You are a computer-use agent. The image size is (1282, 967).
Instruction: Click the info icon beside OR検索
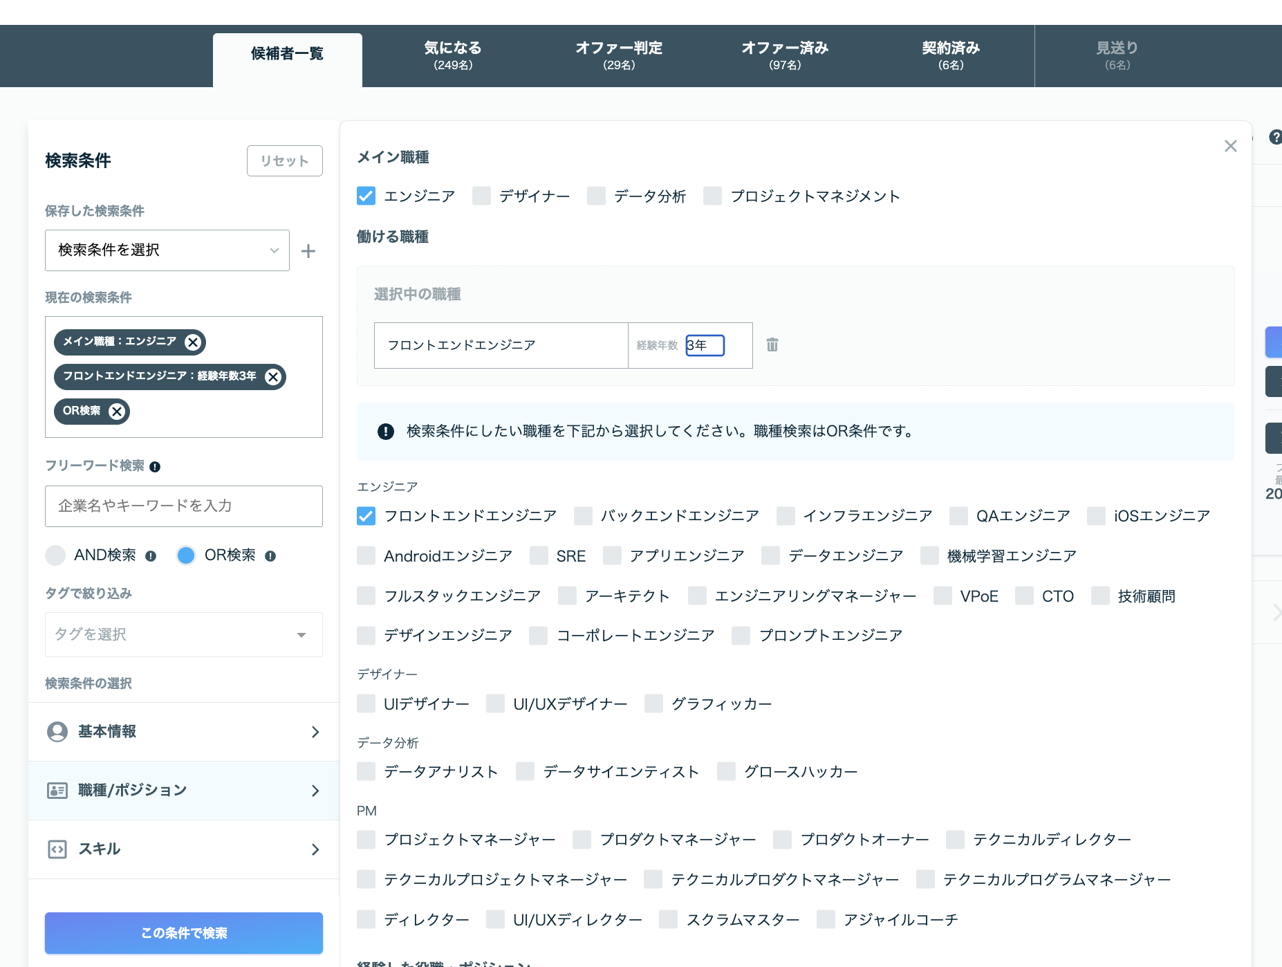click(270, 556)
